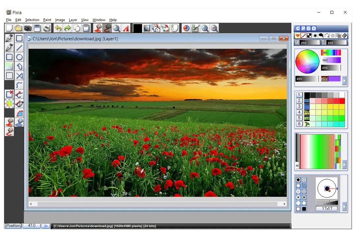Select the polygon arrow selection tool
Screen dimensions: 356x238
[19, 66]
